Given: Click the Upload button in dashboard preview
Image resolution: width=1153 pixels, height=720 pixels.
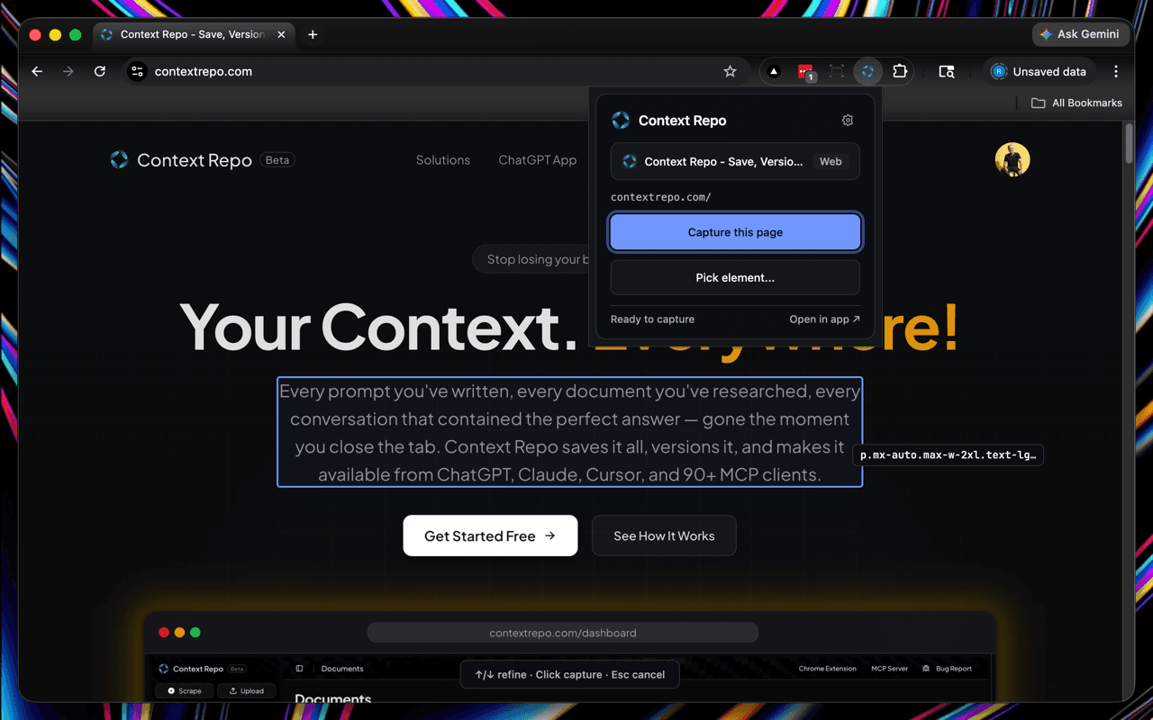Looking at the screenshot, I should click(x=247, y=691).
